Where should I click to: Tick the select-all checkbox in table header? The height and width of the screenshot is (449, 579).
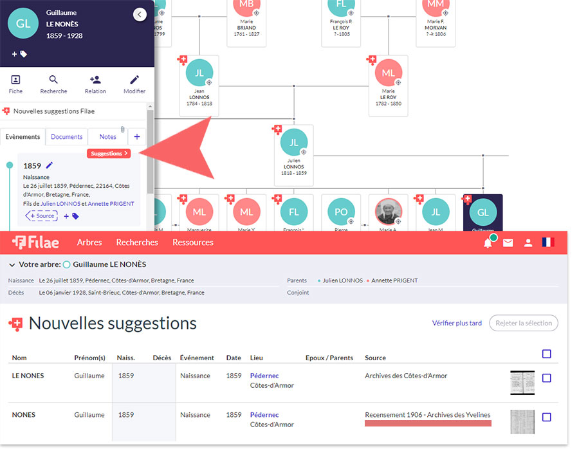tap(546, 354)
